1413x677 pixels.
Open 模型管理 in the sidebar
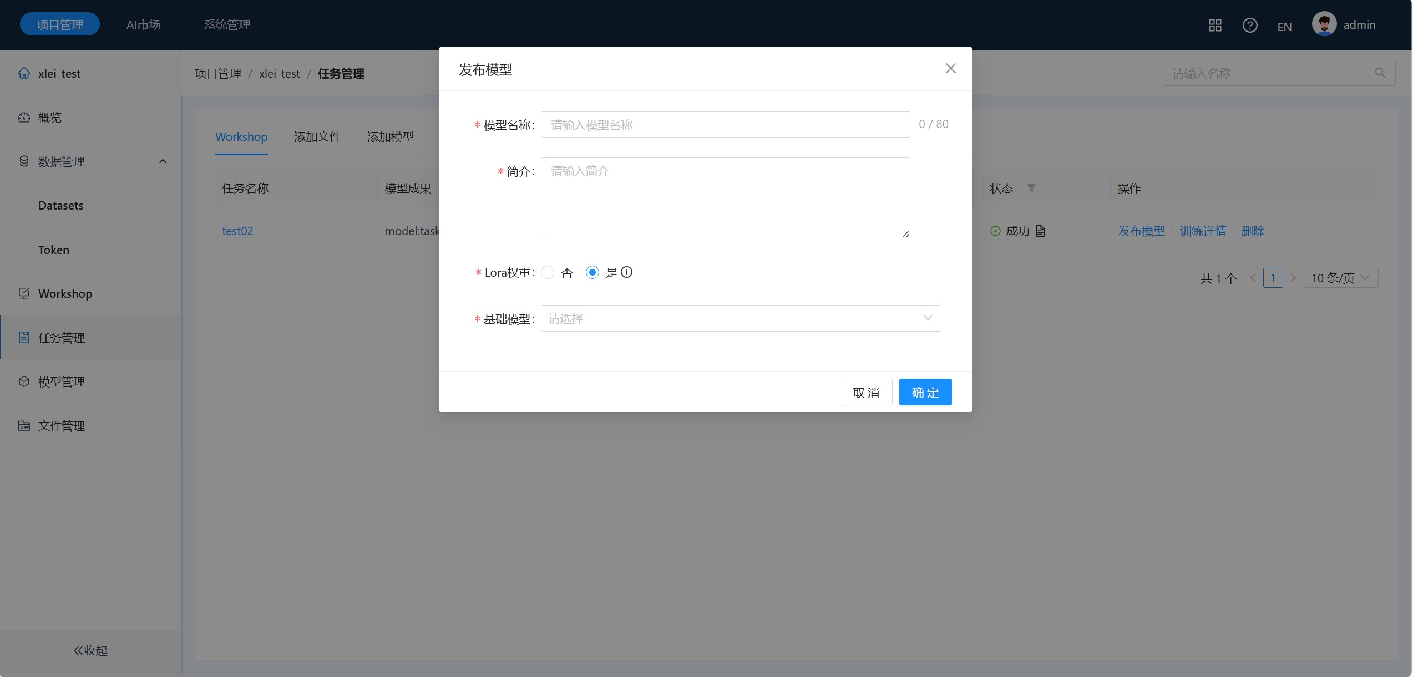61,381
